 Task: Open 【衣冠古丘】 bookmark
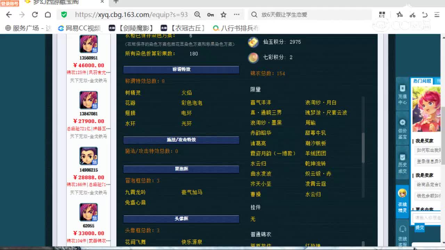coord(183,28)
